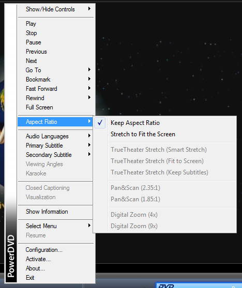This screenshot has width=242, height=288.
Task: Click the grayed Karaoke entry
Action: (x=56, y=173)
